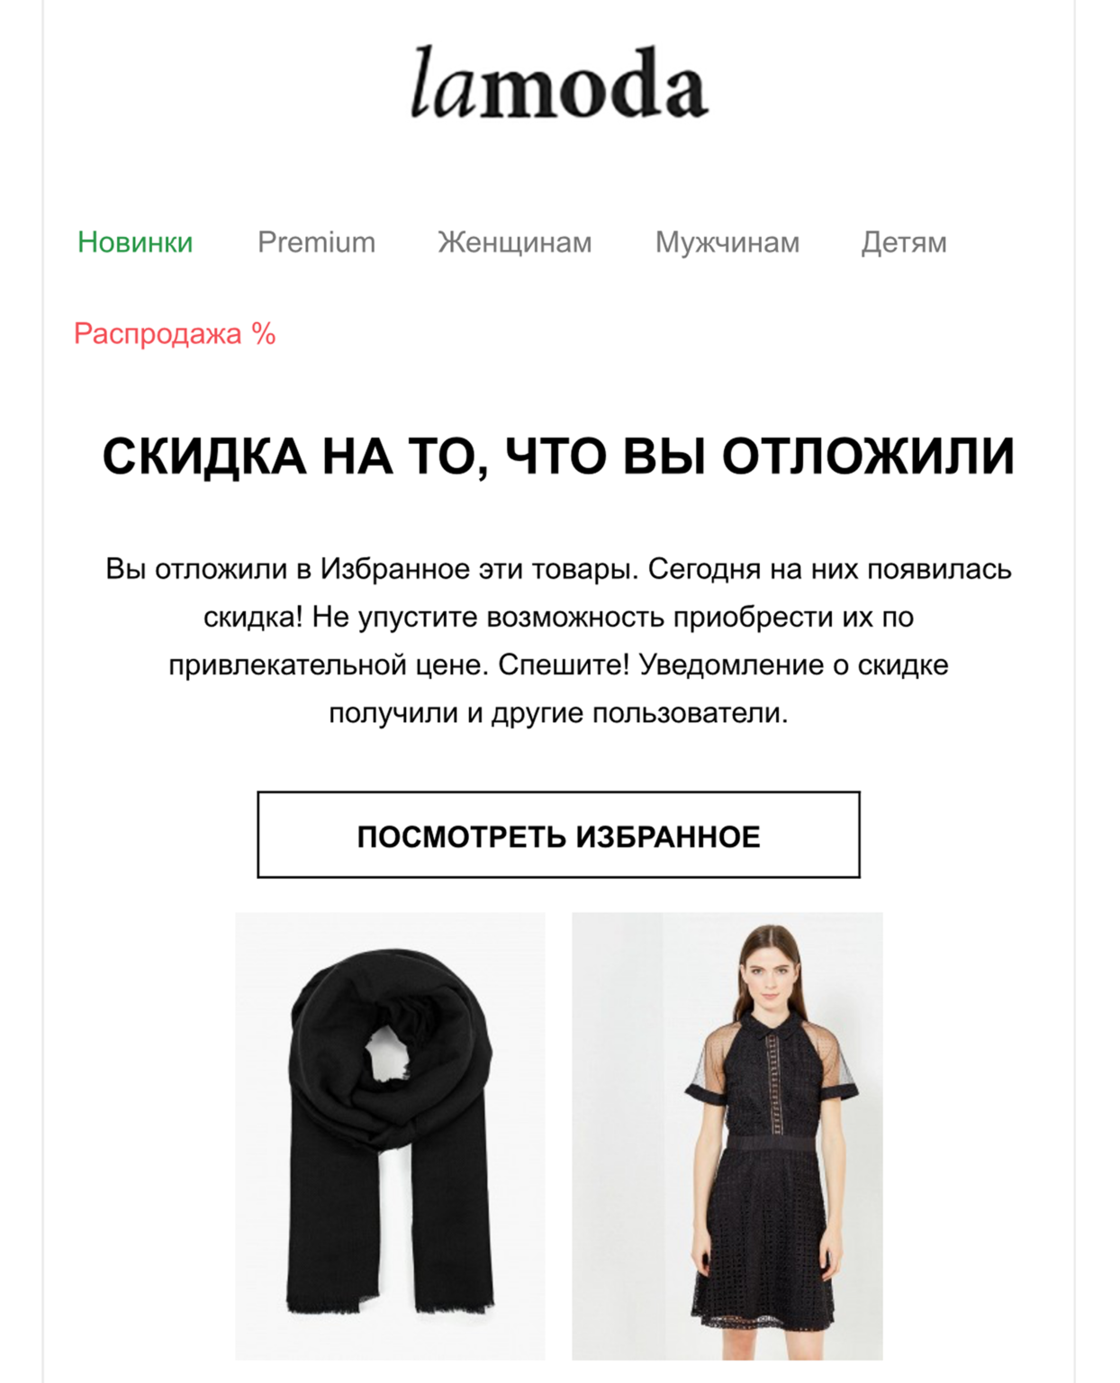
Task: Open the black lace dress product image
Action: [727, 1135]
